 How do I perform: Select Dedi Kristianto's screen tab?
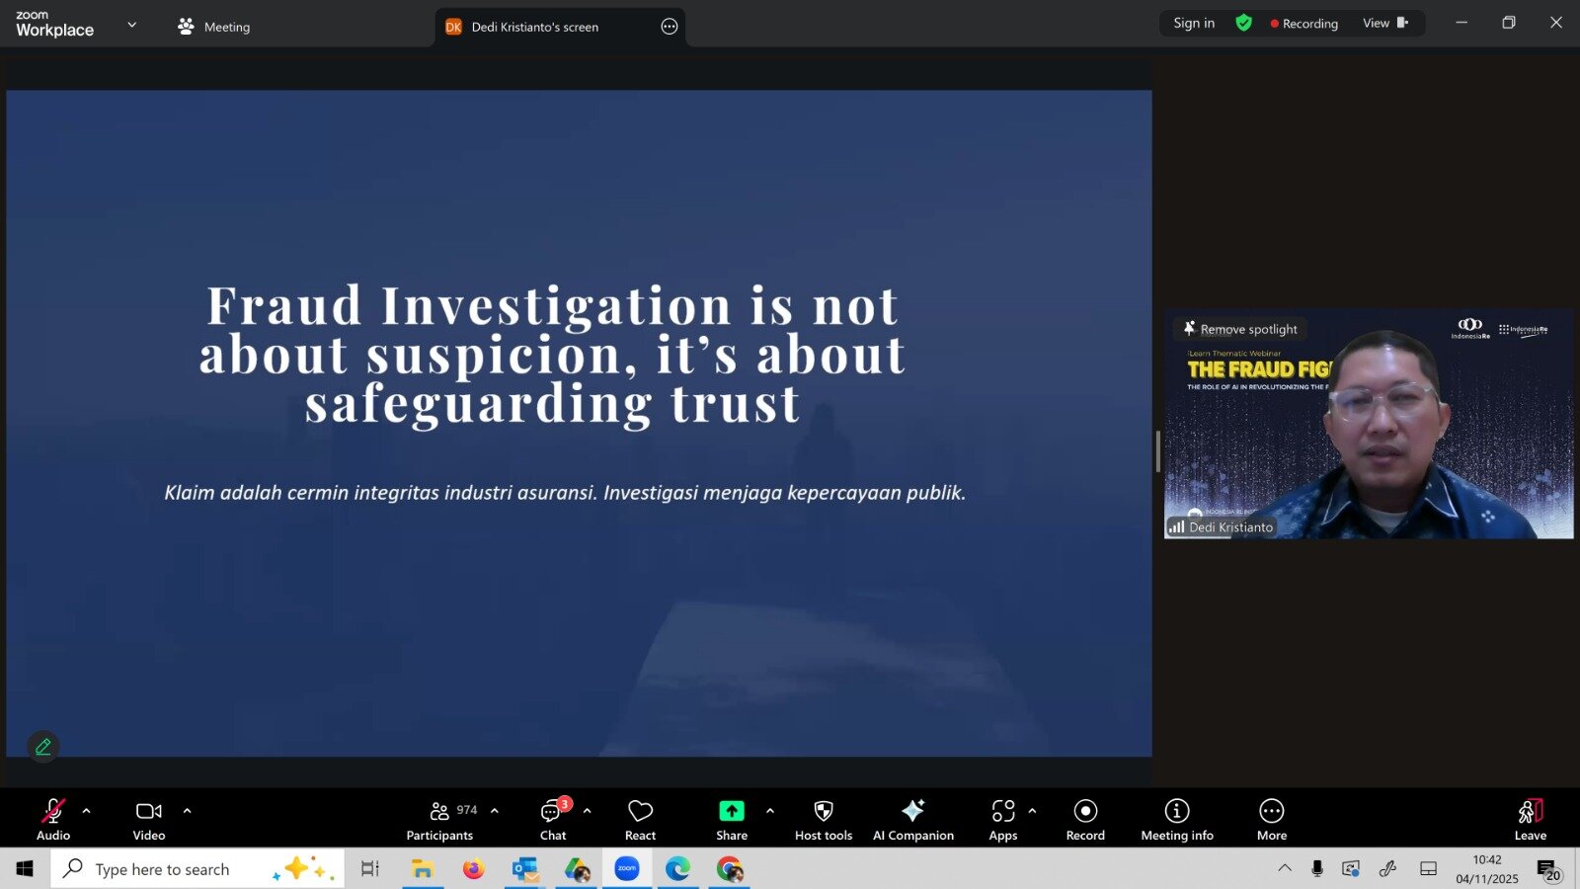click(534, 27)
